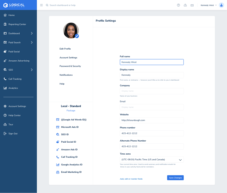Open the help question mark icon in header

[x=178, y=5]
